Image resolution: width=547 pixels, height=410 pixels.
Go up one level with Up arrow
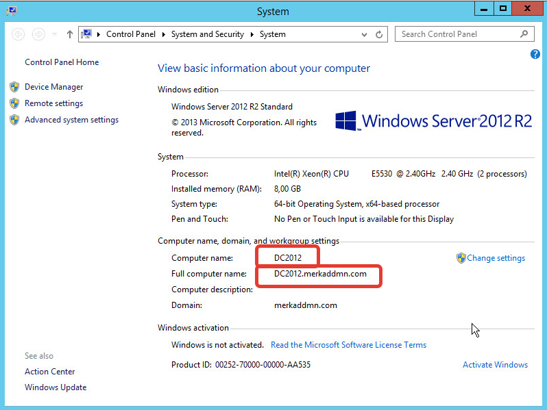70,34
